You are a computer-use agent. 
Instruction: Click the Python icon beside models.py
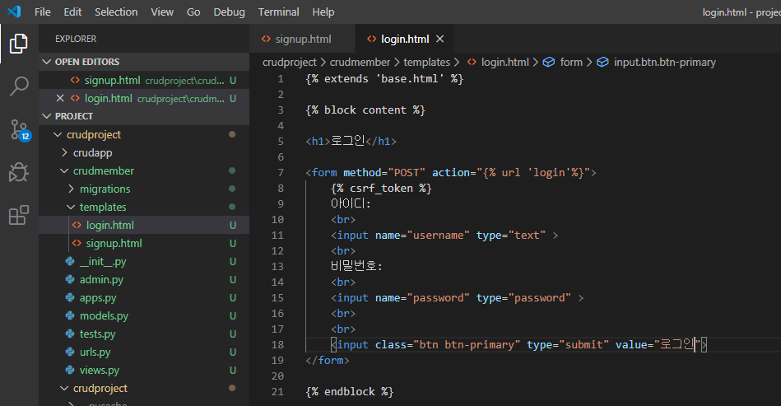tap(70, 316)
